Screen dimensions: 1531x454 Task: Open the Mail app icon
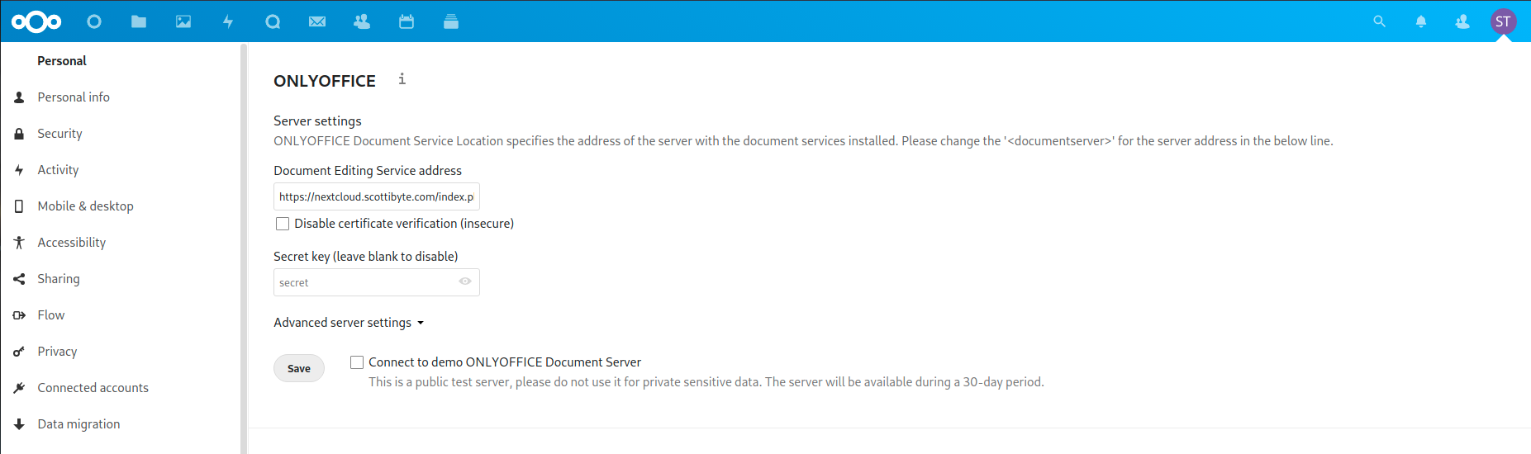pyautogui.click(x=317, y=21)
